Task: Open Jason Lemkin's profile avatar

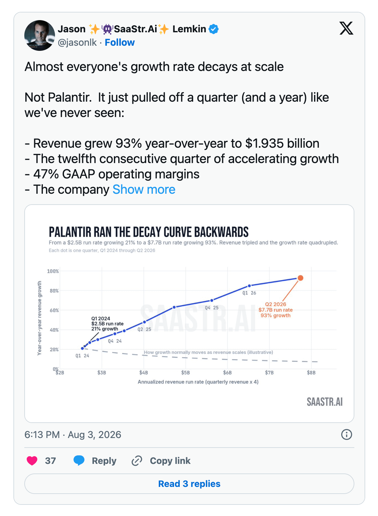Action: (x=40, y=35)
